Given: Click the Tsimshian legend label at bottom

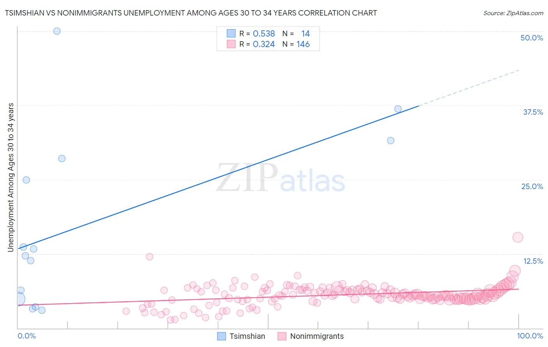Looking at the screenshot, I should pos(247,336).
